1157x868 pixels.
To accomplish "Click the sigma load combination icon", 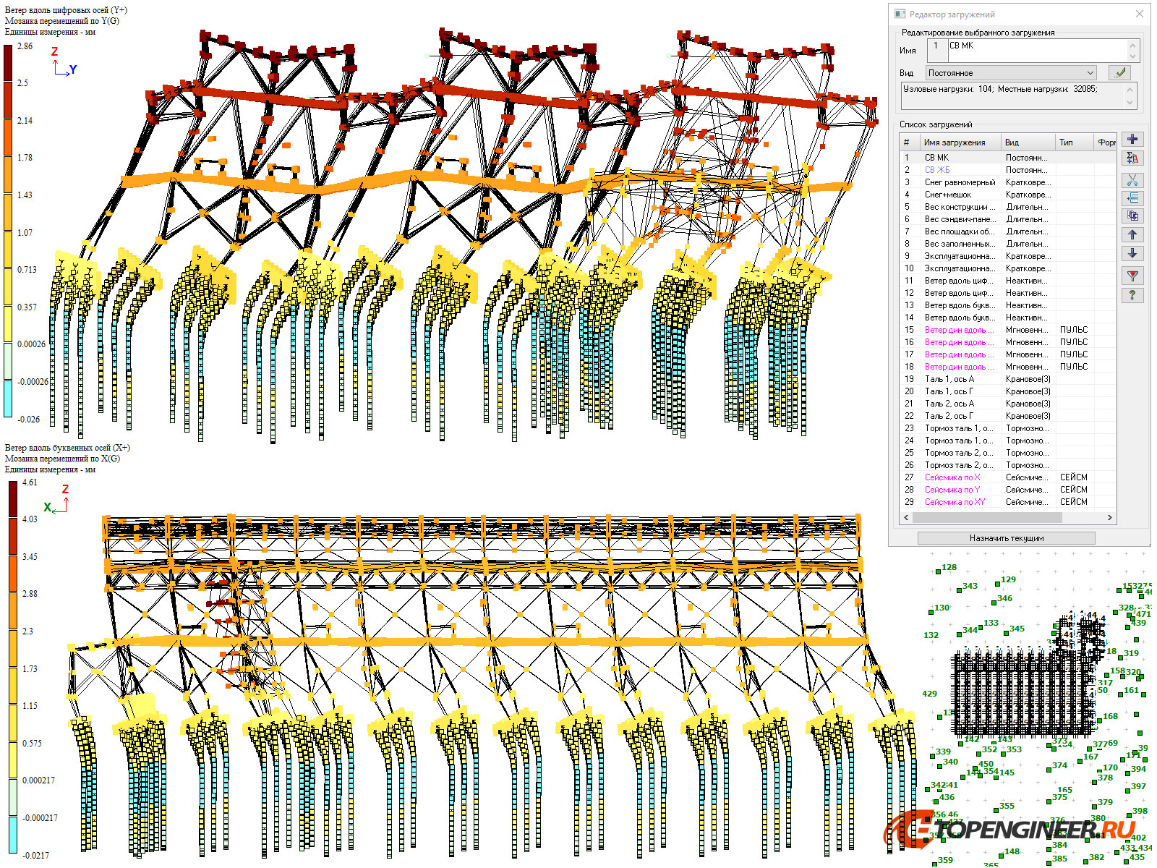I will [x=1132, y=158].
